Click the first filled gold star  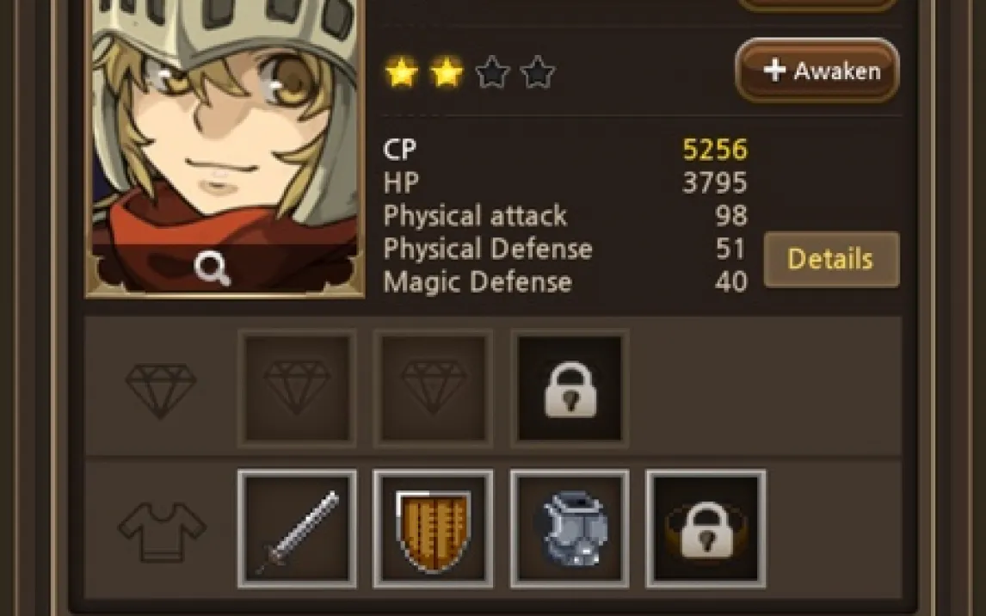[x=401, y=72]
